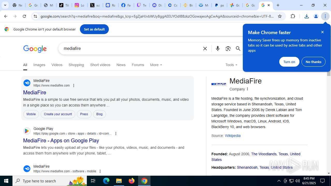331x186 pixels.
Task: Switch to Images results
Action: coord(39,65)
